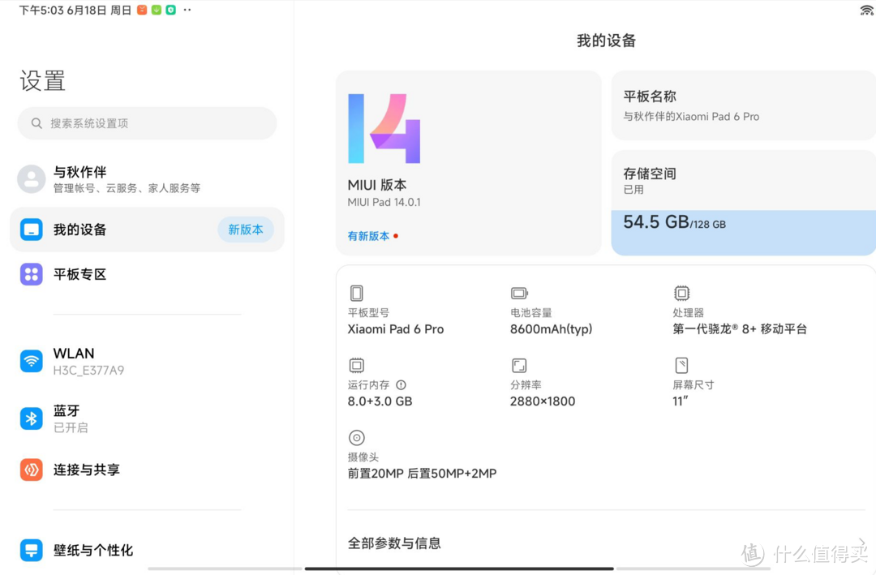Open 与秋作伴 account management row

[x=147, y=178]
